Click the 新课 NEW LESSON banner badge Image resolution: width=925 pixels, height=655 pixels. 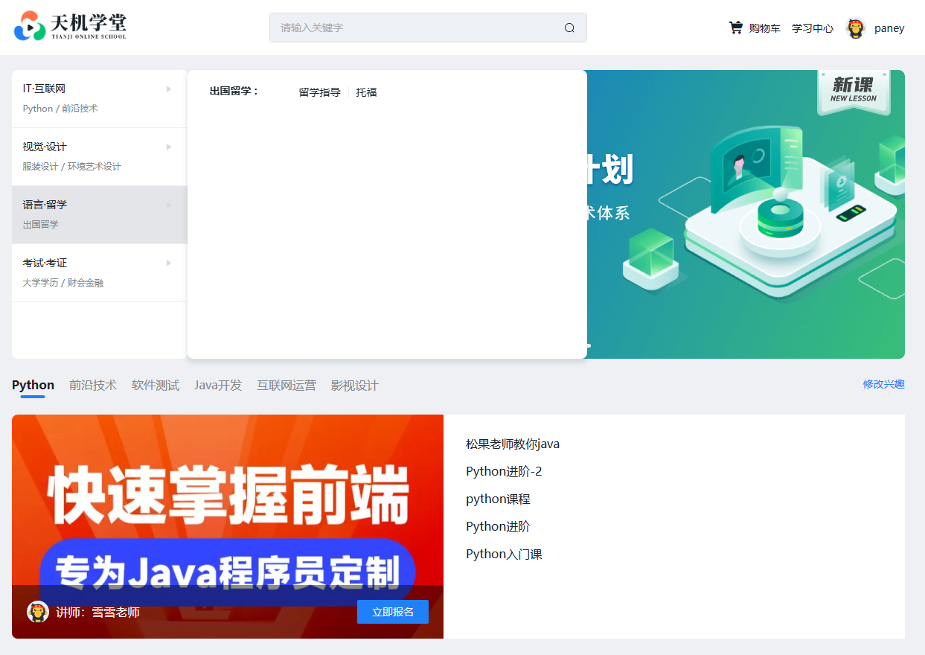pos(853,92)
